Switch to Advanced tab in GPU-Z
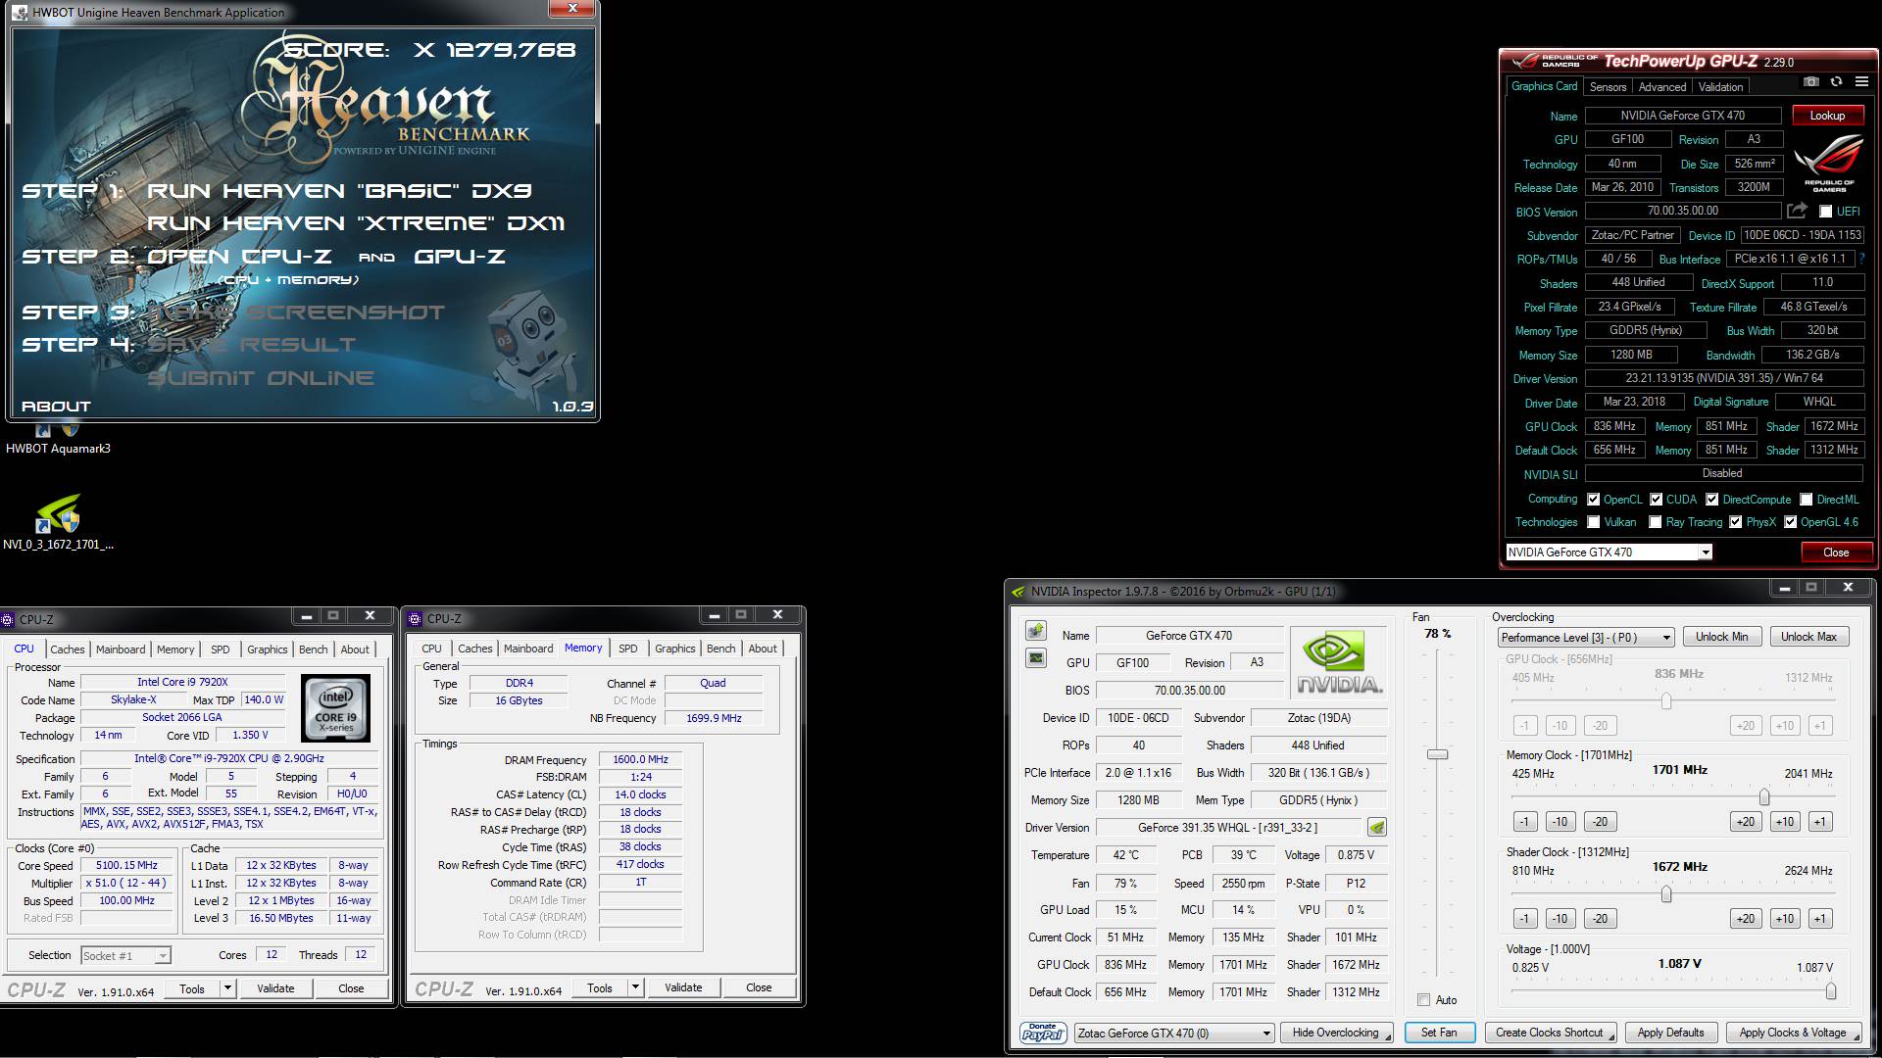This screenshot has width=1882, height=1058. coord(1662,87)
